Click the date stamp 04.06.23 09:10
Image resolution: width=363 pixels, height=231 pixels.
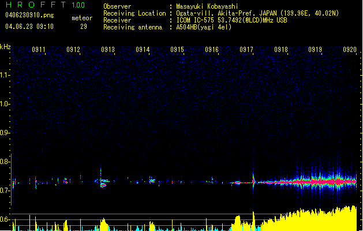pyautogui.click(x=29, y=27)
